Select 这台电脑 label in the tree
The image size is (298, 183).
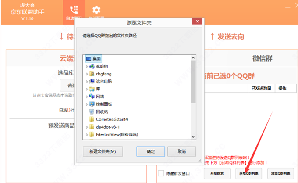pyautogui.click(x=104, y=82)
